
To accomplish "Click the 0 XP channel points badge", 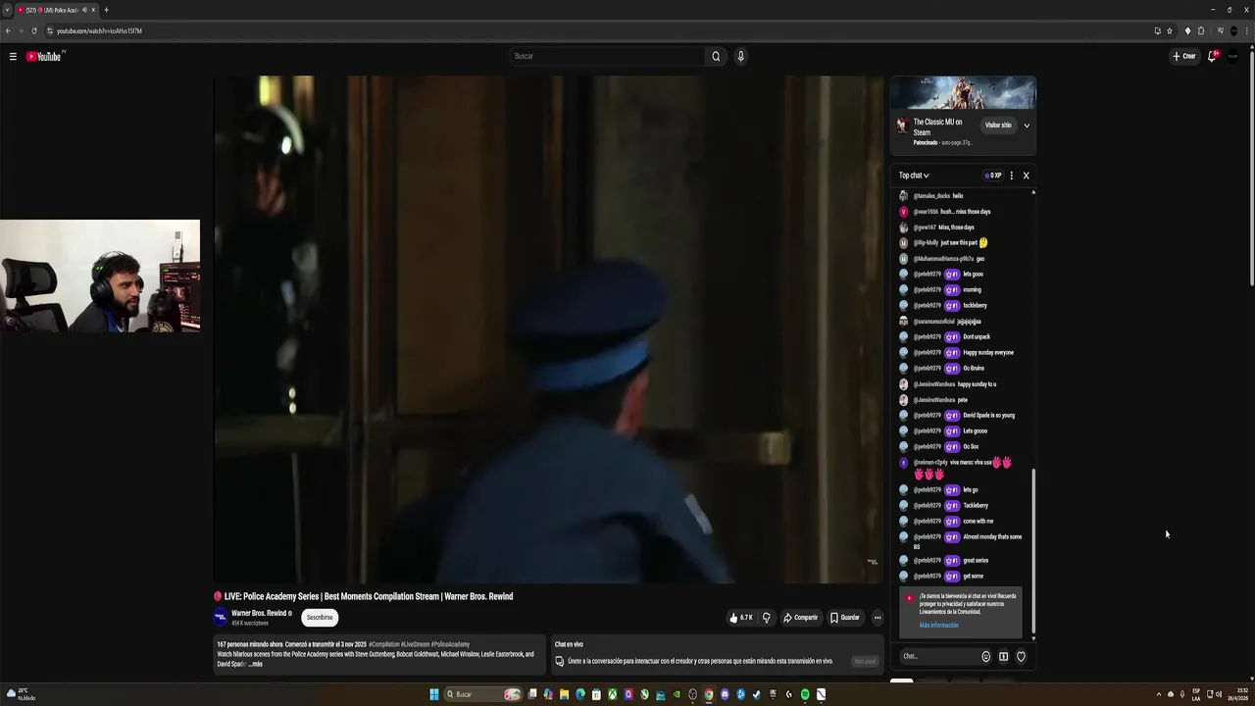I will [993, 176].
